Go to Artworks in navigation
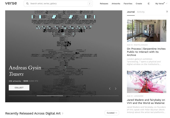 point(116,3)
